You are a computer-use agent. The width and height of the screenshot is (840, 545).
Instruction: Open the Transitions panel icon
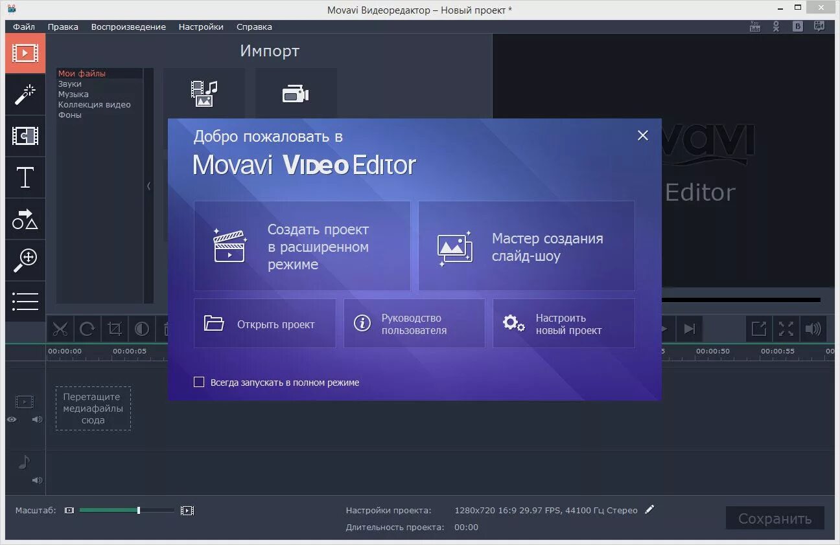tap(25, 136)
